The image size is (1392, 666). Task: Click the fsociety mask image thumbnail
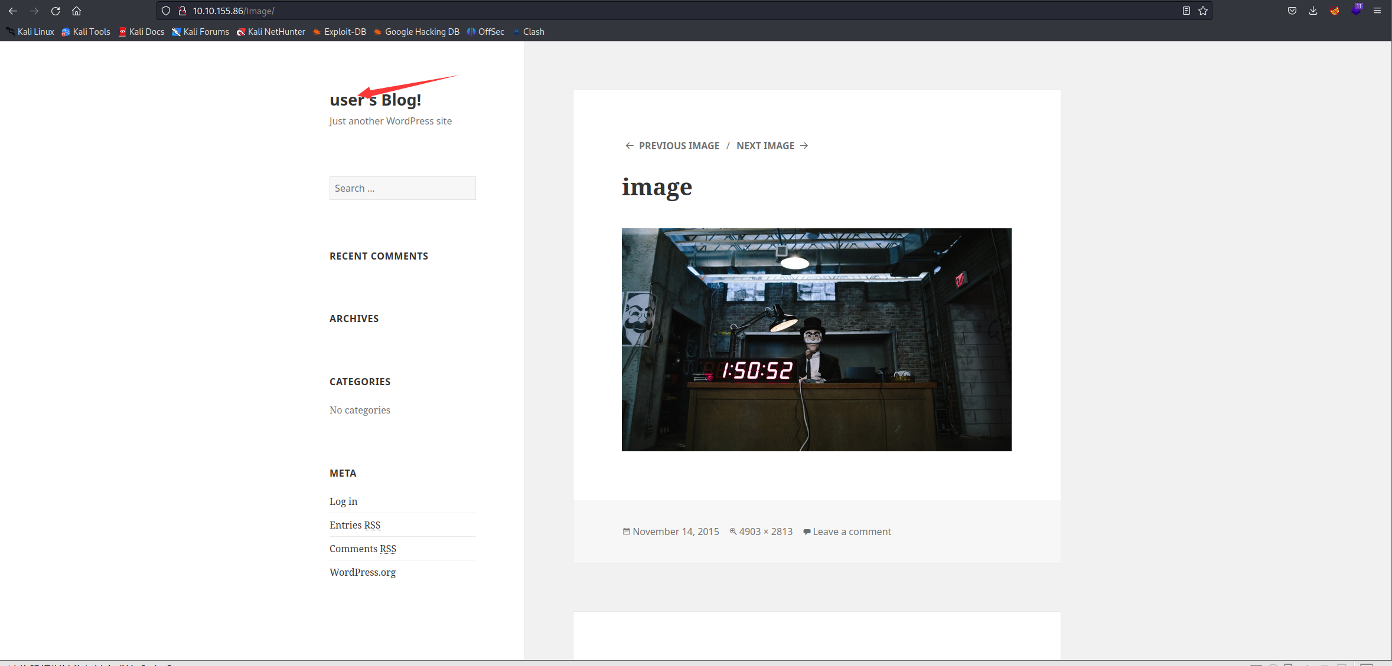(x=816, y=340)
